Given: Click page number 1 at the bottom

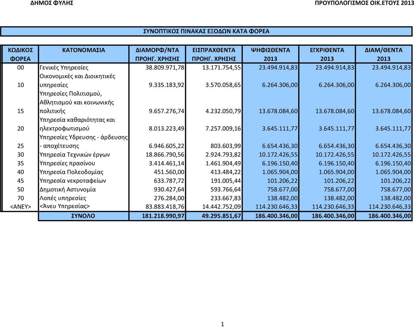Looking at the screenshot, I should point(222,324).
